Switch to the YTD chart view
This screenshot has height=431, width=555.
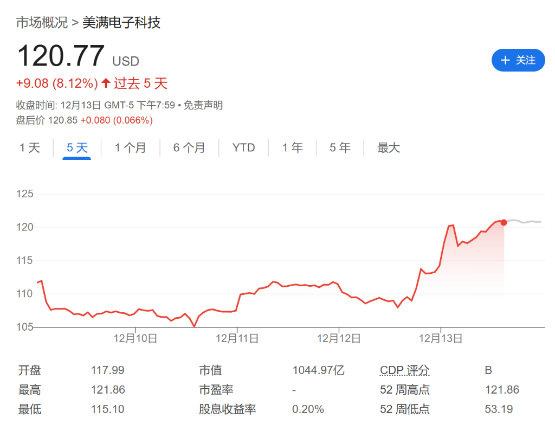click(x=243, y=147)
